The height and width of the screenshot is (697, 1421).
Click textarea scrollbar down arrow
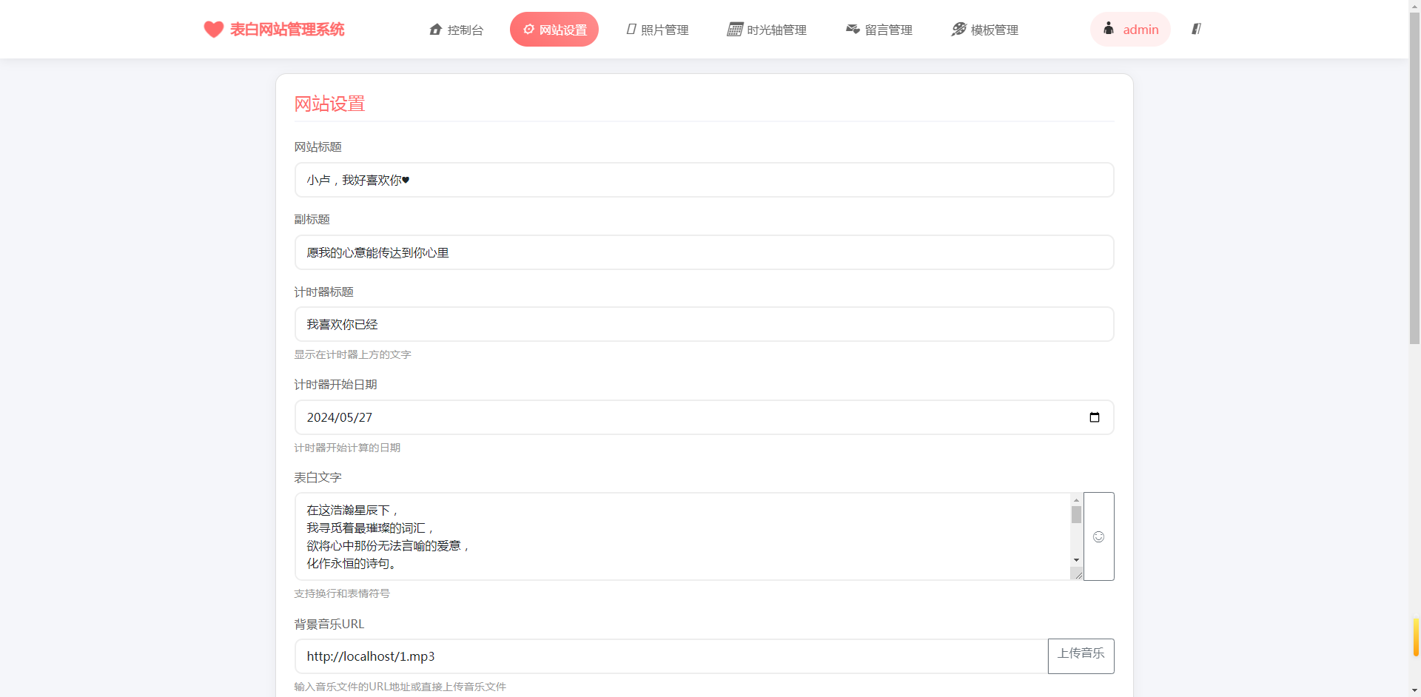click(1076, 560)
